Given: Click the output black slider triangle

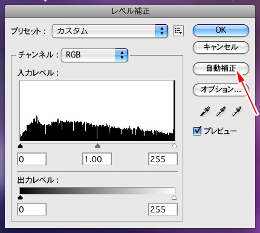Looking at the screenshot, I should pos(21,197).
